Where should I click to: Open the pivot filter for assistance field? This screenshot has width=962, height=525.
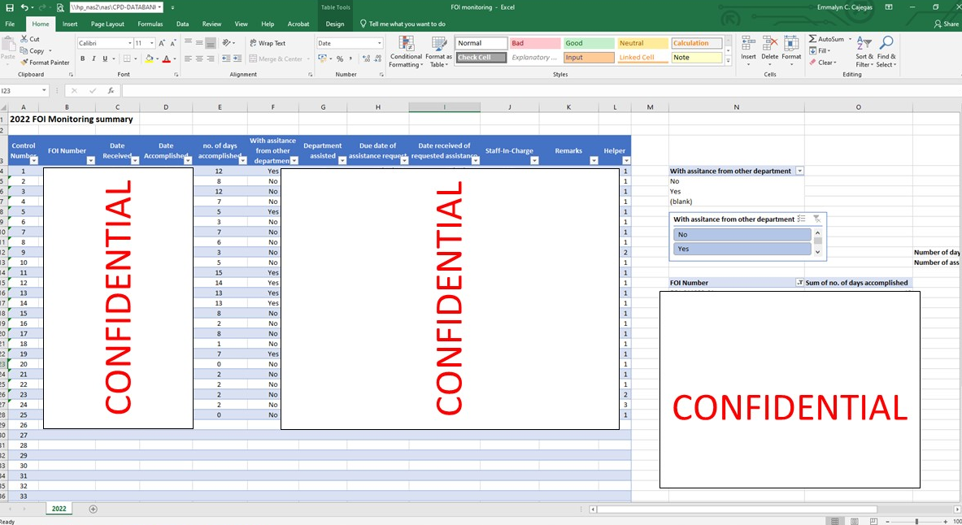tap(800, 171)
